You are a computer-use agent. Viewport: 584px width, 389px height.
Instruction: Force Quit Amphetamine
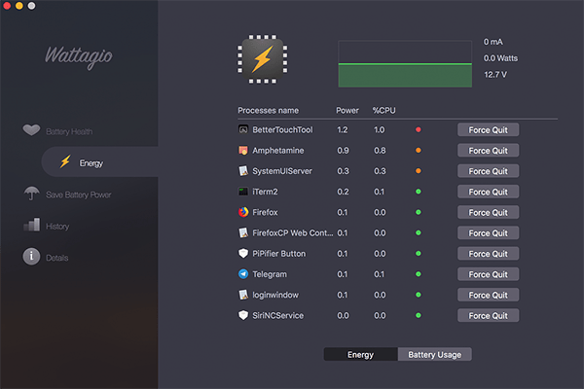pos(488,151)
